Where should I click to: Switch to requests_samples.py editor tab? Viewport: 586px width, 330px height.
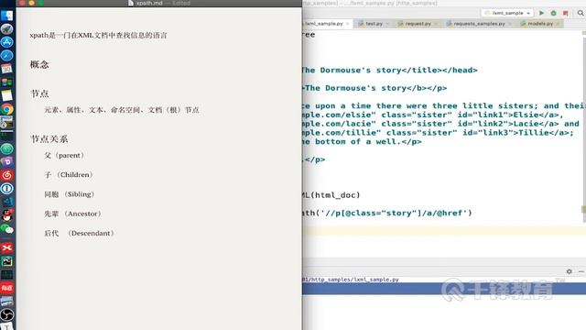479,24
